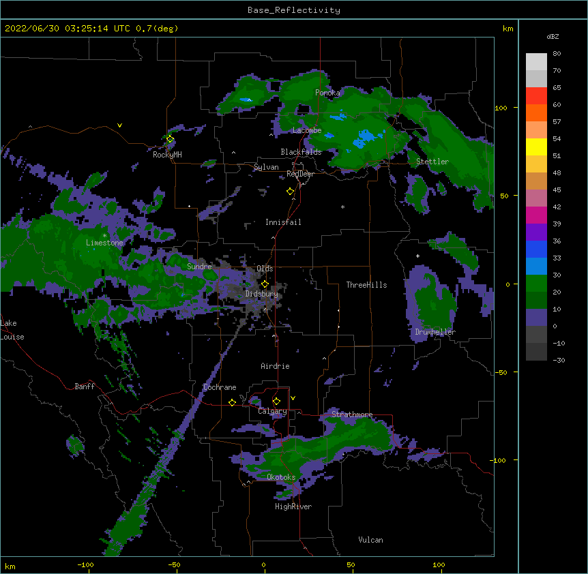Select the light gray 80–70 dBZ swatch
Viewport: 588px width, 574px height.
tap(536, 62)
